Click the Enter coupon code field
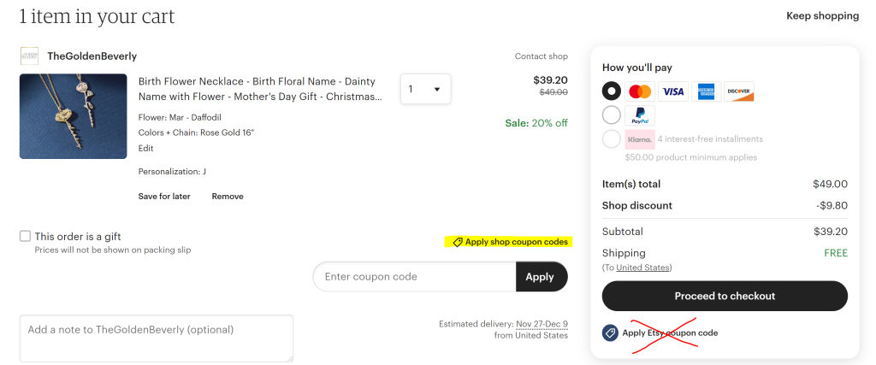The image size is (876, 365). [x=415, y=277]
